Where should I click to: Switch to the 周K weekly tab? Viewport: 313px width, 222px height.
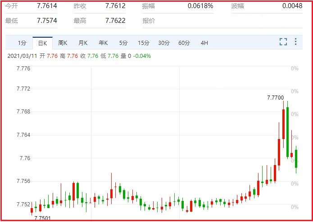click(63, 43)
